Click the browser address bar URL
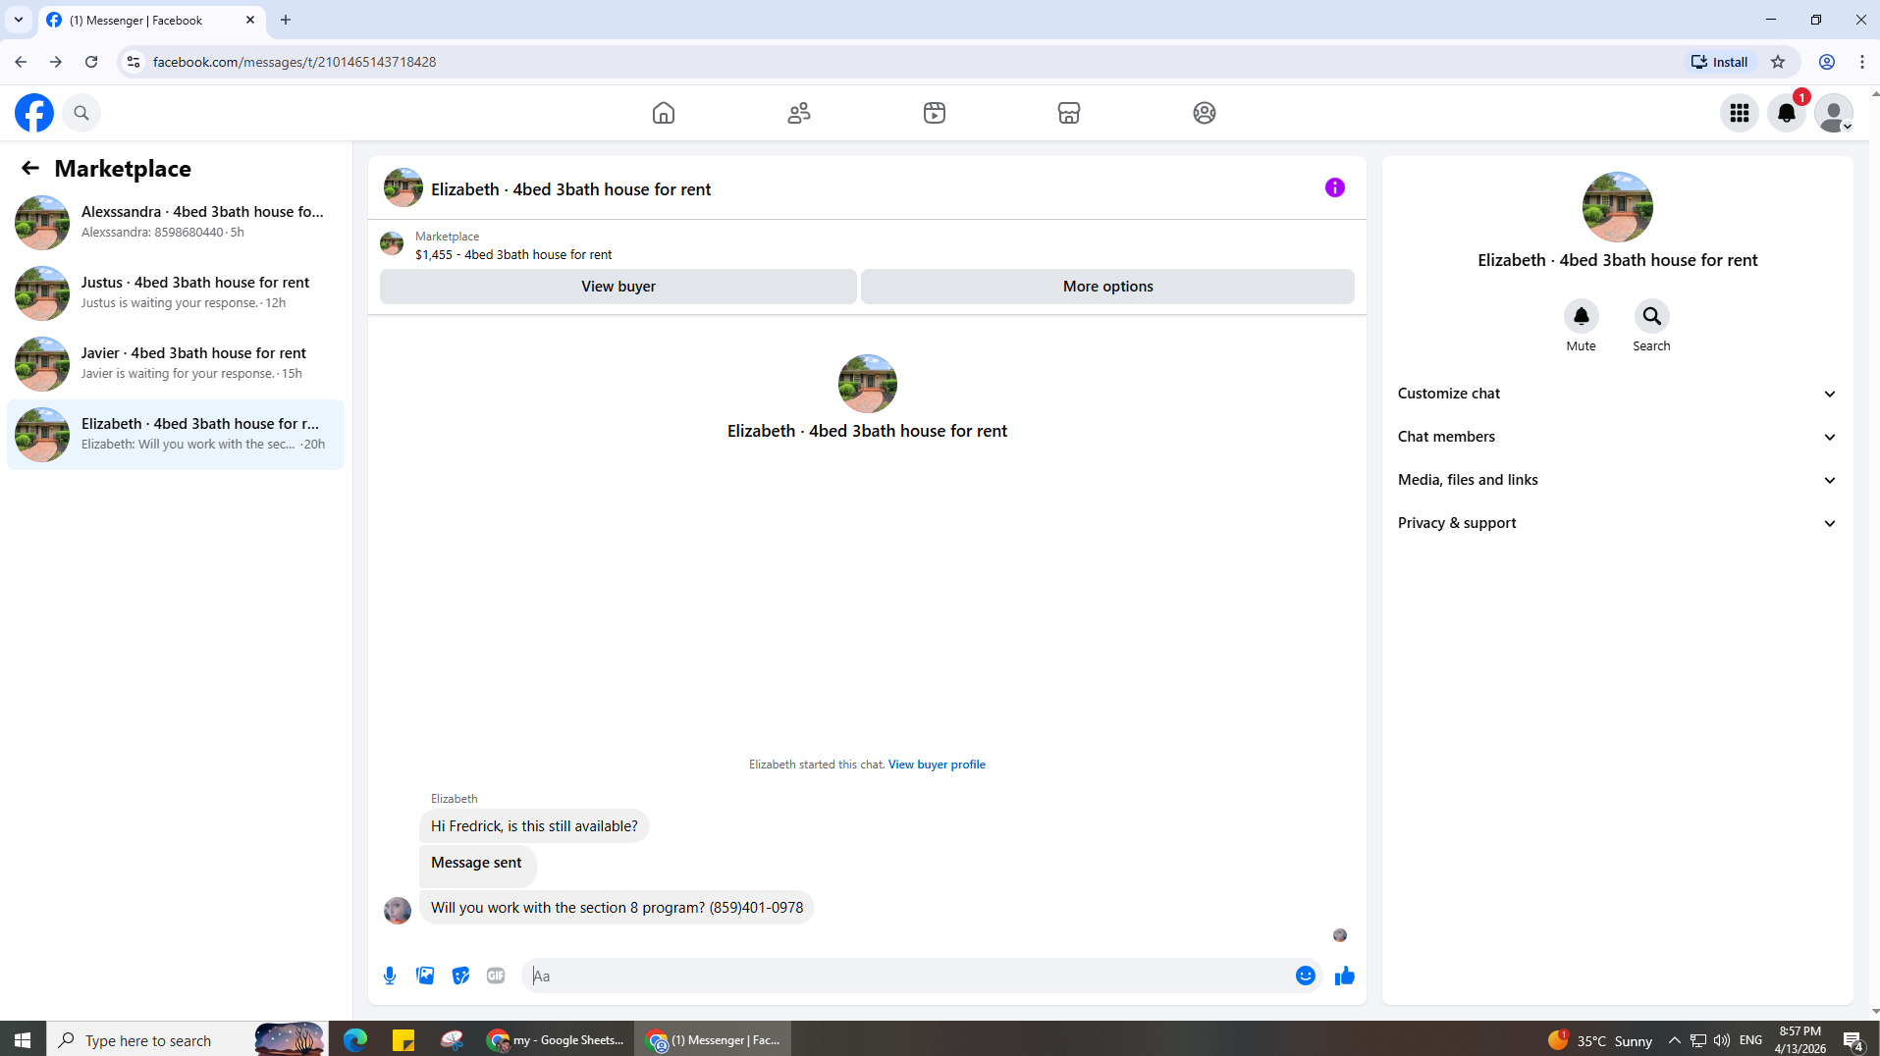This screenshot has height=1056, width=1880. 295,62
